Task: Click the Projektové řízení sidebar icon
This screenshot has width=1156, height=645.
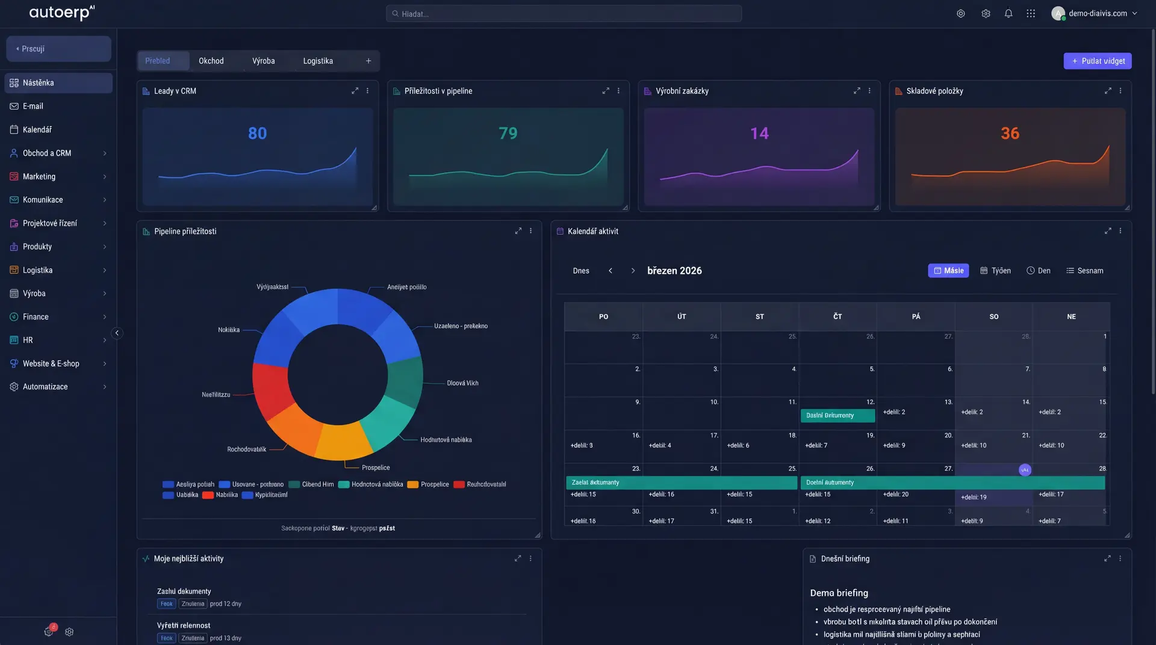Action: coord(14,223)
